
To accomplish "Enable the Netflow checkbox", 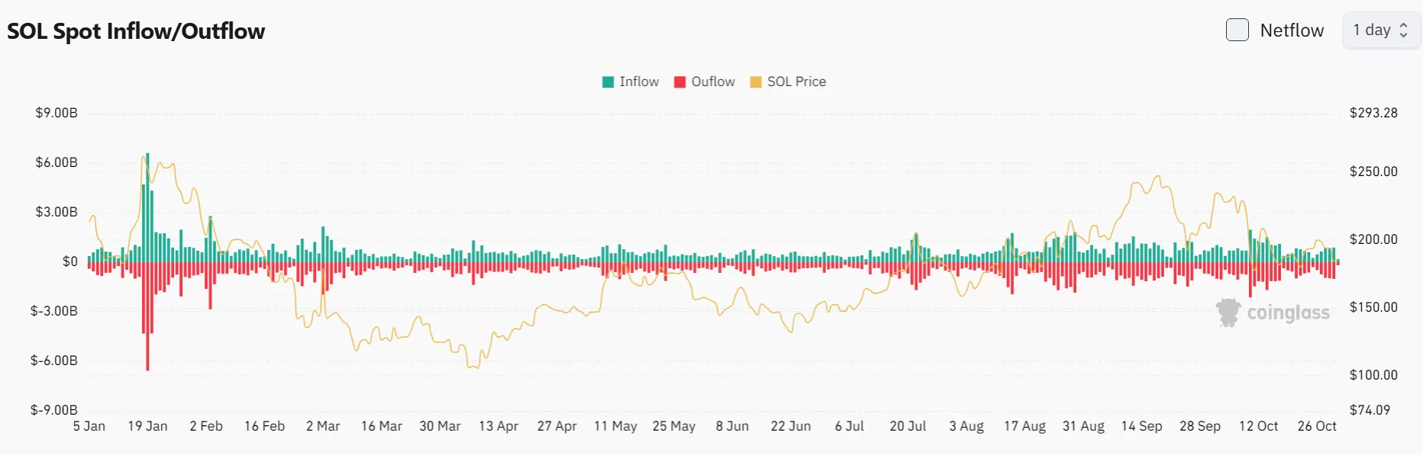I will pos(1237,30).
